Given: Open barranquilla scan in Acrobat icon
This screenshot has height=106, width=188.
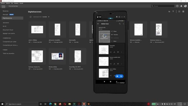Looking at the screenshot, I should 114,52.
